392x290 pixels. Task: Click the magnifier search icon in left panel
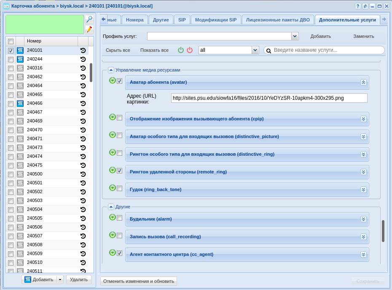point(89,19)
